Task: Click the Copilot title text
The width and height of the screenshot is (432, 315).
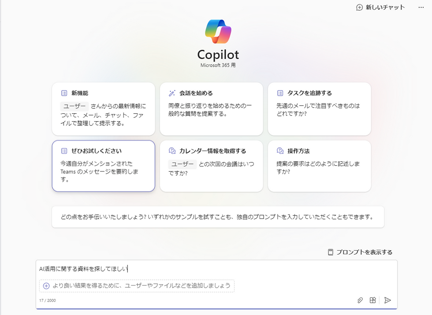Action: point(218,55)
